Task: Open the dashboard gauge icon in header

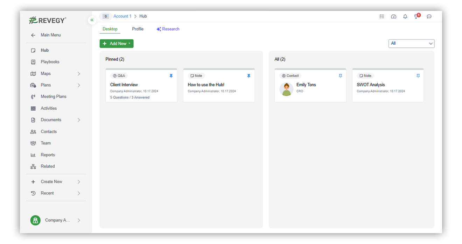Action: coord(394,16)
